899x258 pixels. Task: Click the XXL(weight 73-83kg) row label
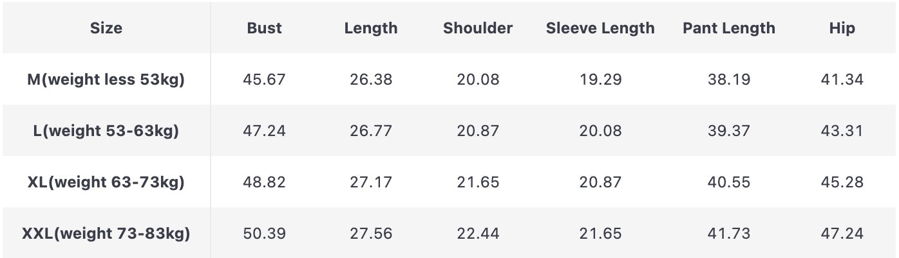[x=106, y=234]
